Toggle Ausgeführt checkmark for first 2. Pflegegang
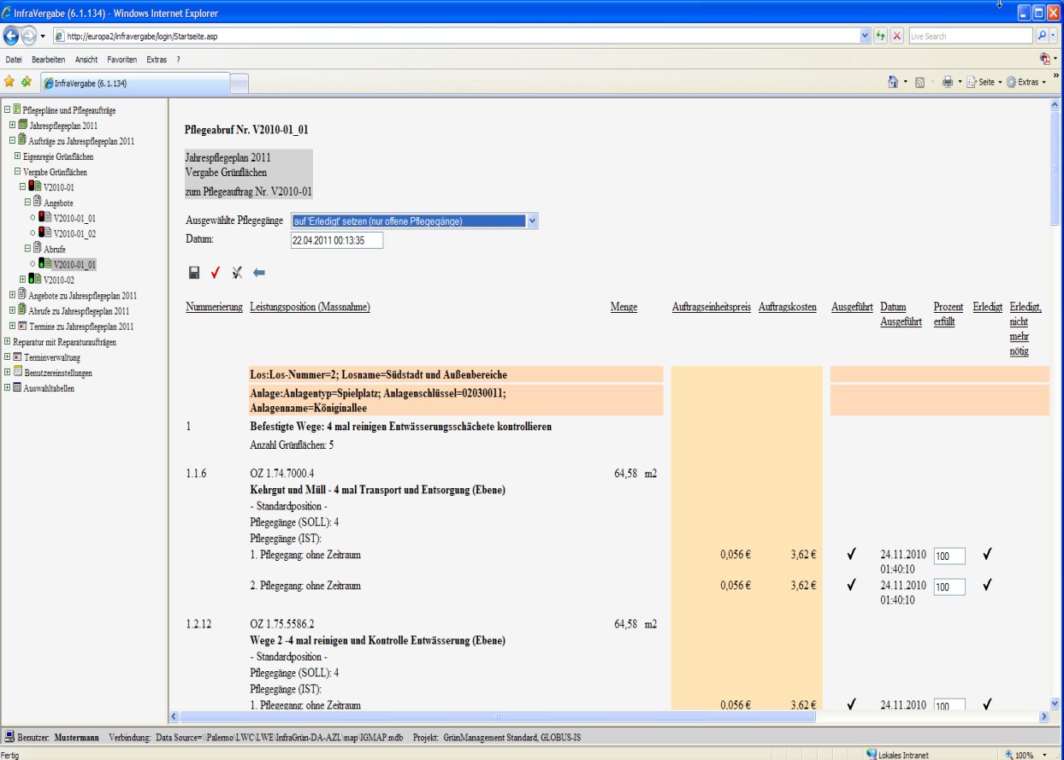The height and width of the screenshot is (760, 1064). coord(851,586)
